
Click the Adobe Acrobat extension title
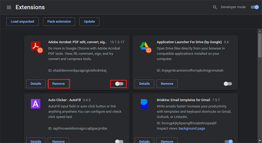pos(77,42)
